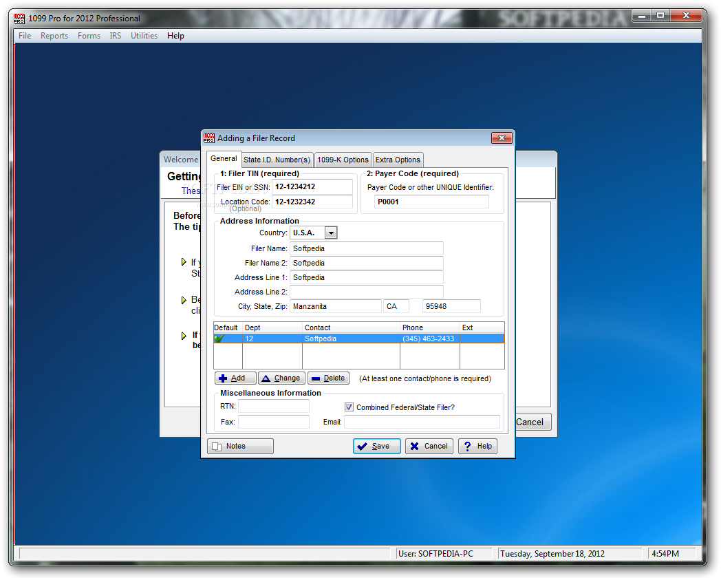Open the Country dropdown
Viewport: 721px width, 580px height.
click(x=331, y=233)
